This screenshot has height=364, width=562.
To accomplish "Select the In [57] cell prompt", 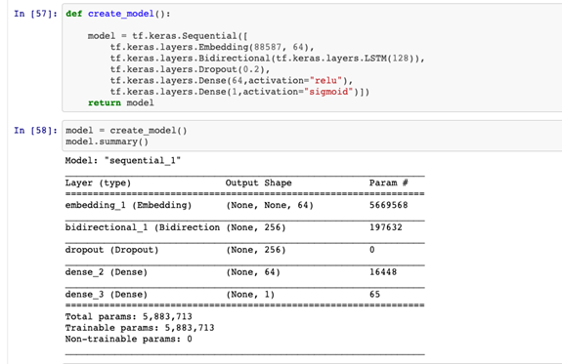I will (35, 14).
